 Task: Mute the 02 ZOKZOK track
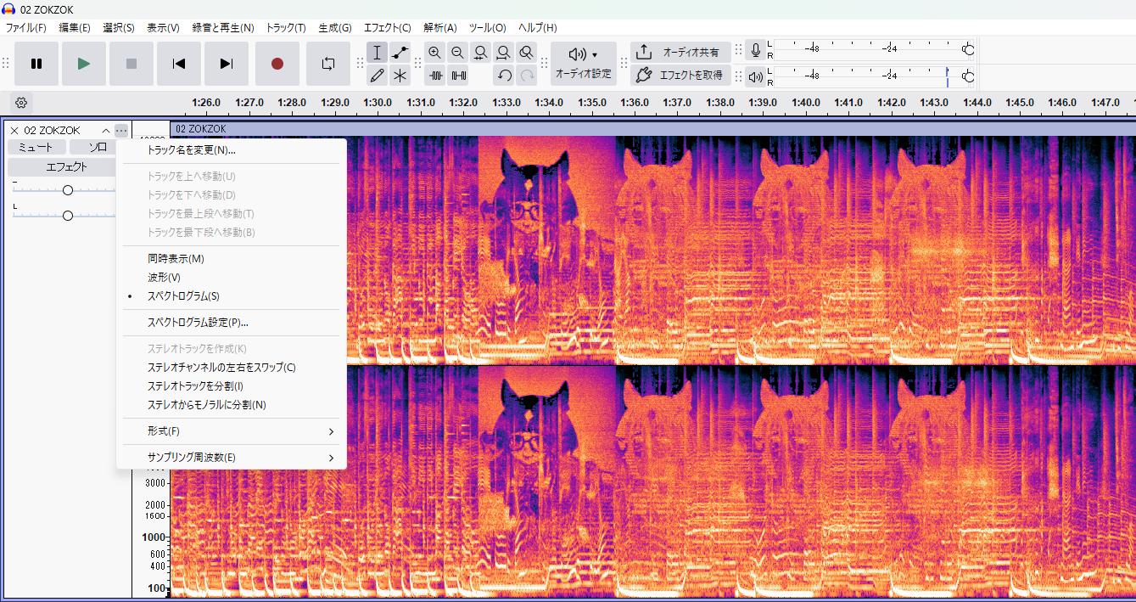click(35, 147)
